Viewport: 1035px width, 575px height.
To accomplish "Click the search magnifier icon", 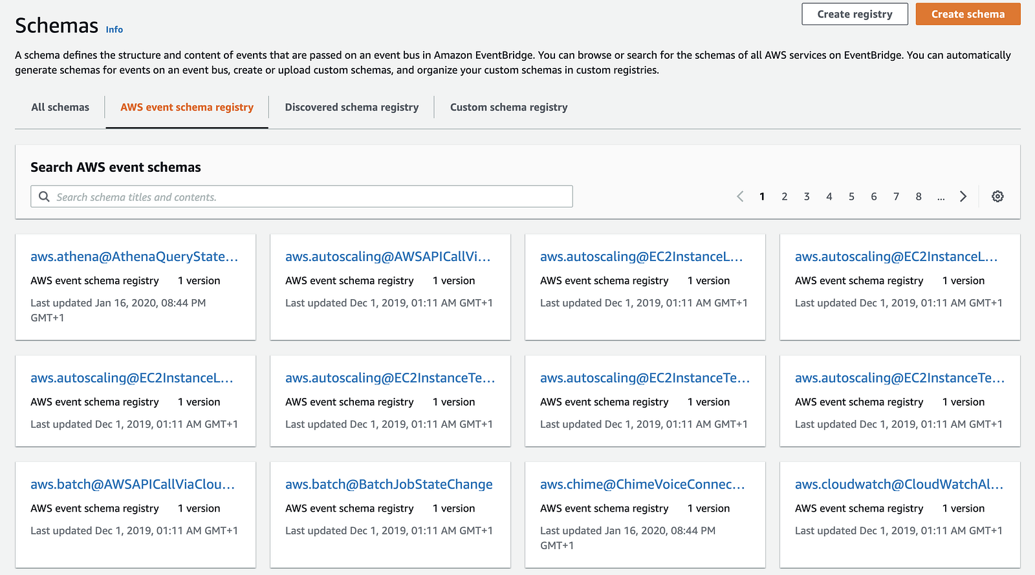I will click(x=44, y=196).
